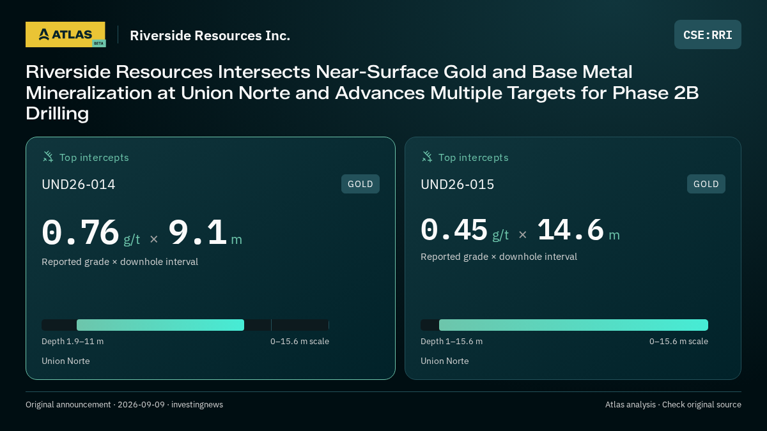Click the 9.1 m interval value
Viewport: 767px width, 431px height.
(x=205, y=233)
